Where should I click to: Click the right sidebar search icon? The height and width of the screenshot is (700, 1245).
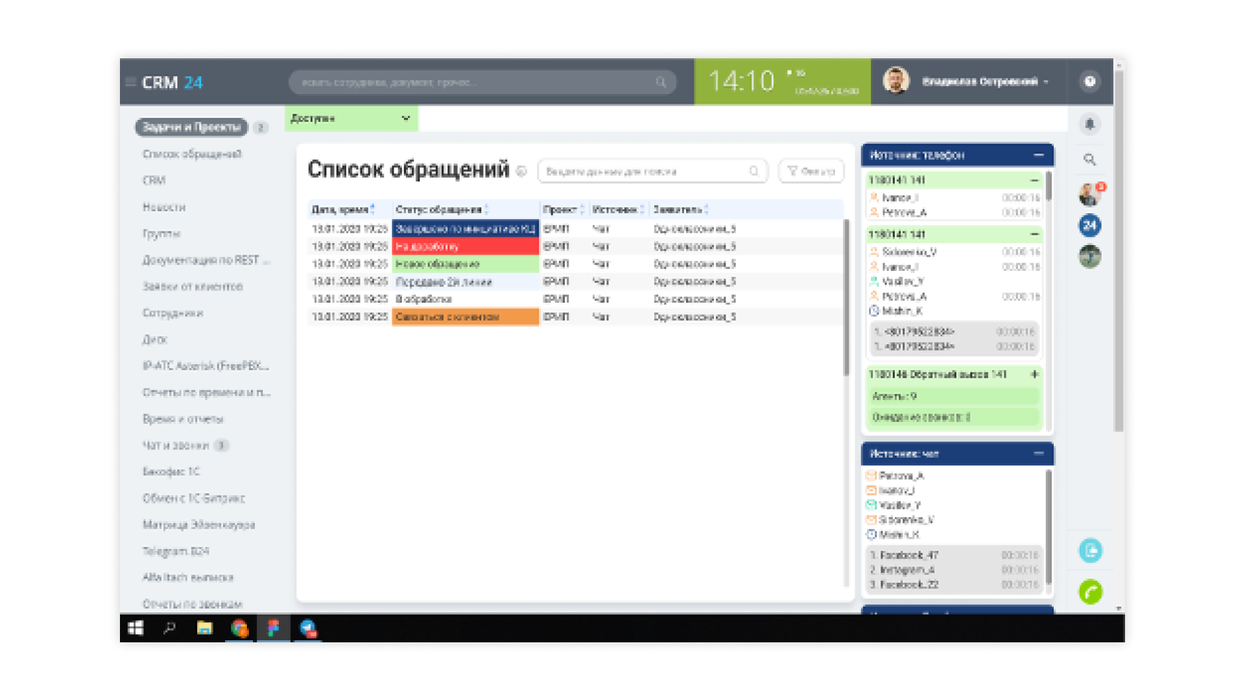[x=1090, y=159]
